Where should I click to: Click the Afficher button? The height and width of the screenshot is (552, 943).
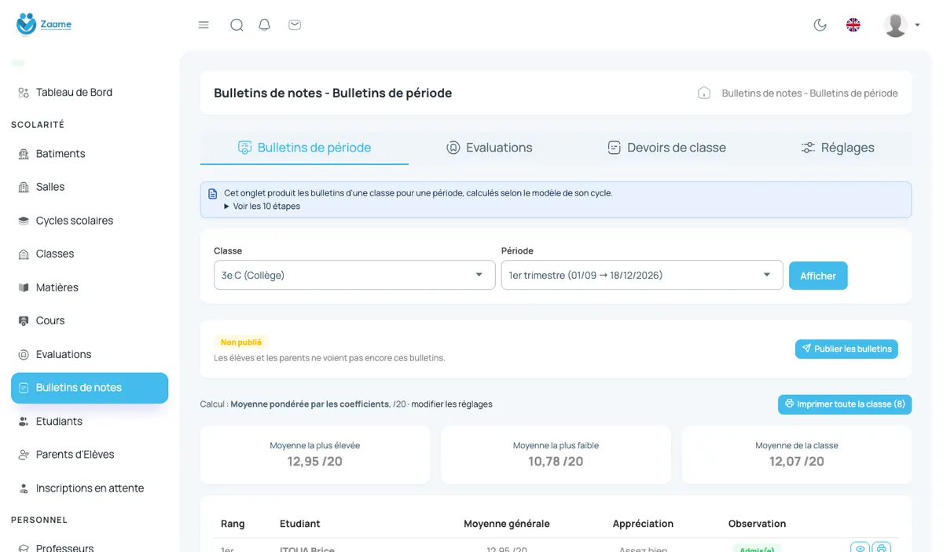pos(818,276)
